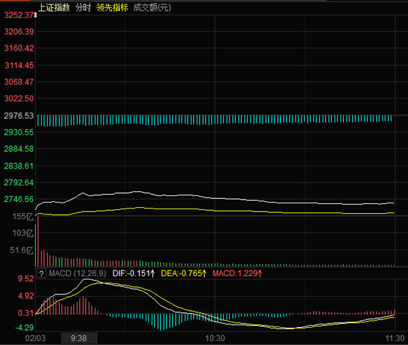Click the red arrow after MACD:1.229

pos(259,273)
